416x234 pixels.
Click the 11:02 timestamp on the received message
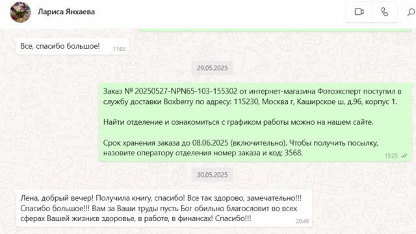click(119, 49)
